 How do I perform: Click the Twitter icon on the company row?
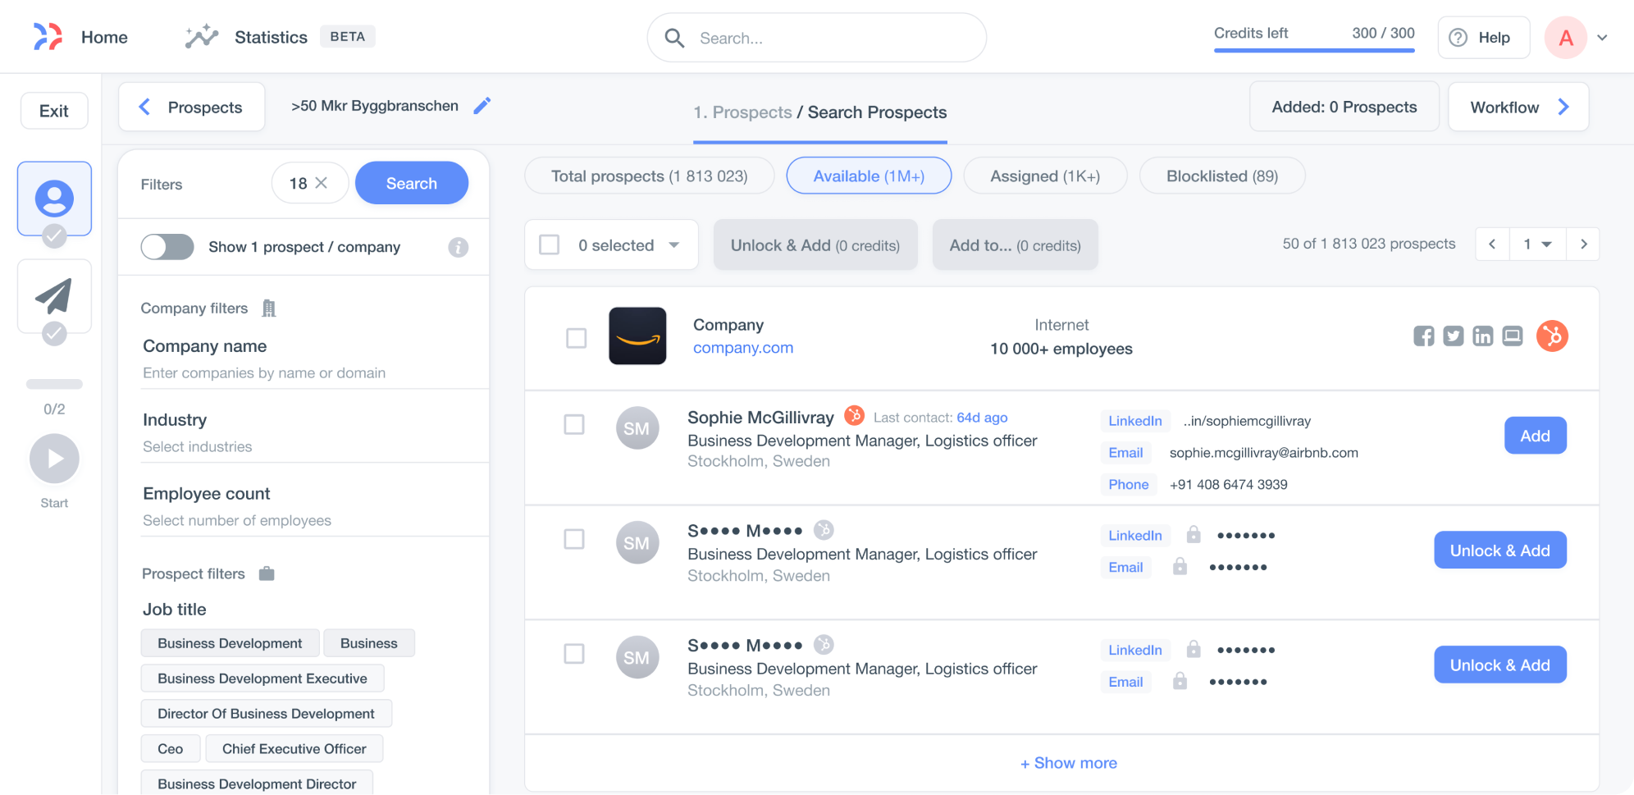pyautogui.click(x=1453, y=336)
